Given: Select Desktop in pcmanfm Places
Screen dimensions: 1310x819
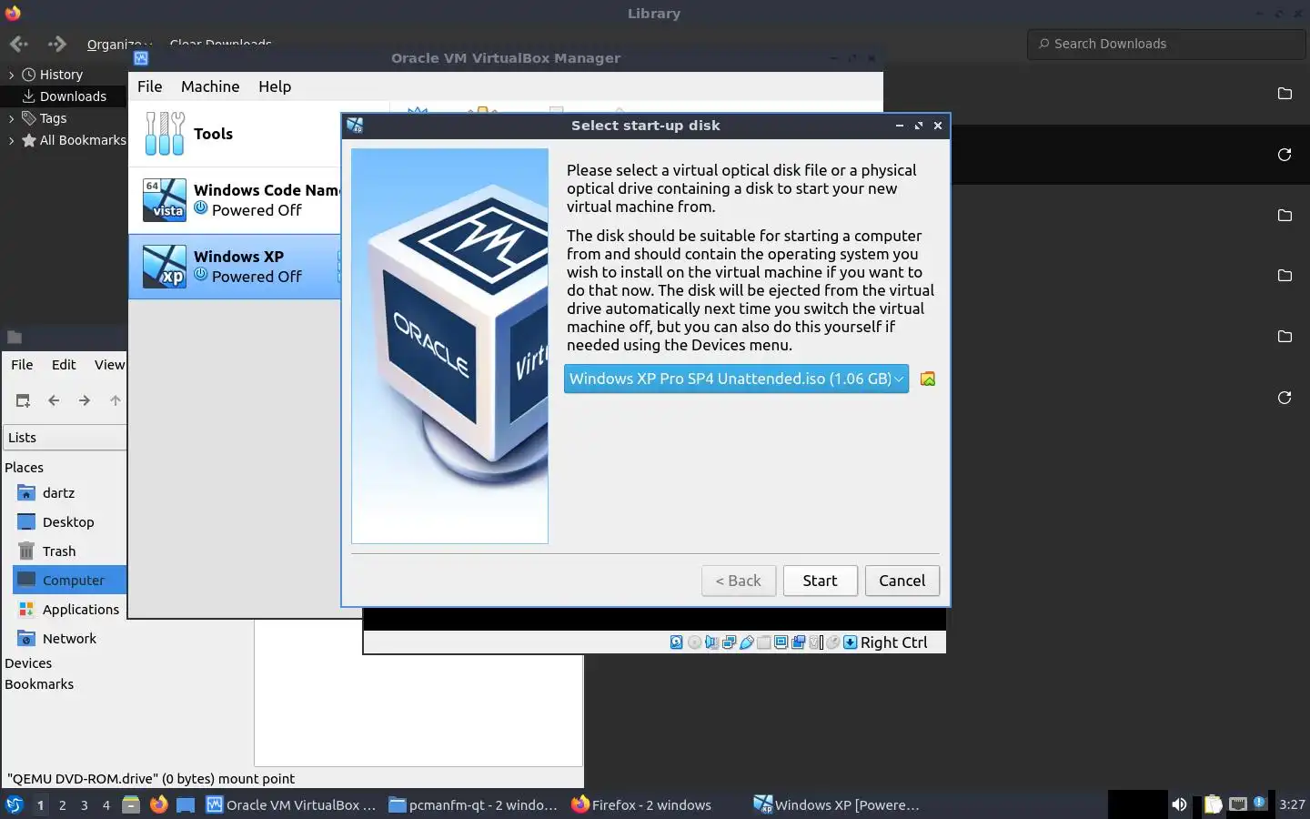Looking at the screenshot, I should [69, 522].
